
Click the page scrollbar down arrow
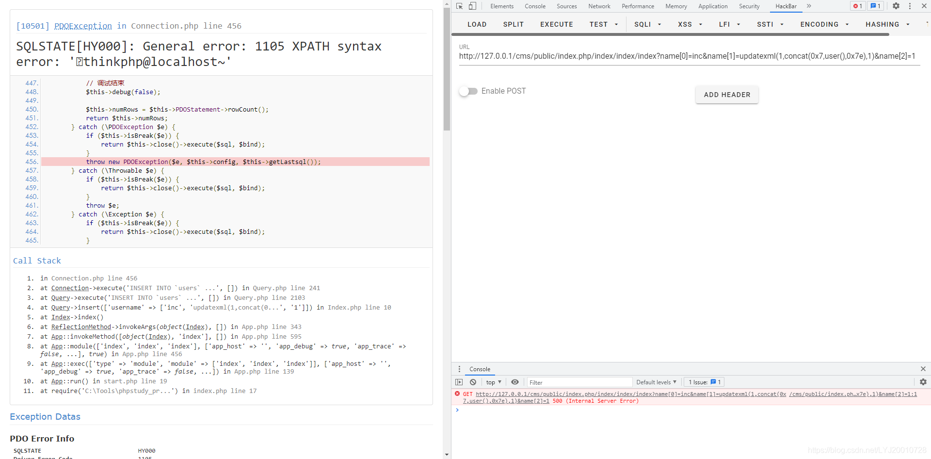[x=447, y=455]
